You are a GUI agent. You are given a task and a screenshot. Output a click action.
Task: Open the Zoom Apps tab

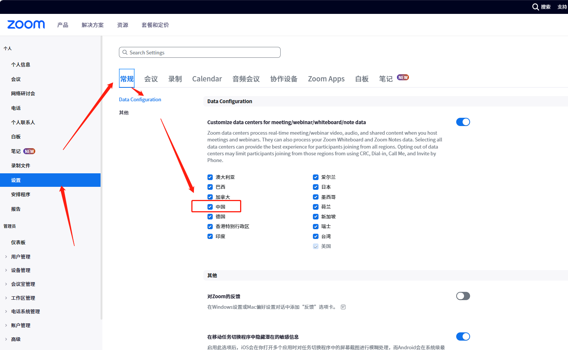[326, 79]
